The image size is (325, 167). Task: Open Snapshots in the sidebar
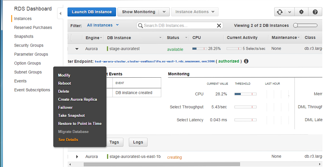click(x=24, y=37)
